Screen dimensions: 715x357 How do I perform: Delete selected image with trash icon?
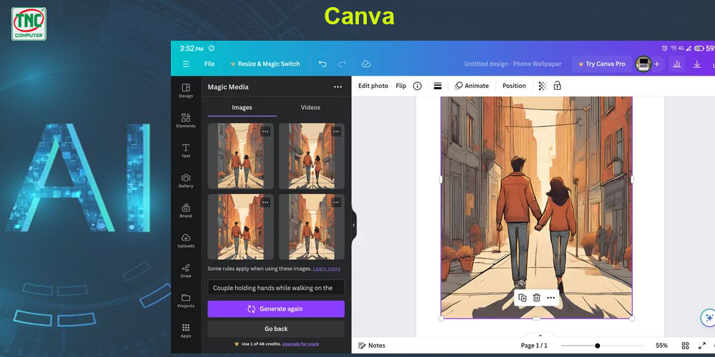pos(537,298)
